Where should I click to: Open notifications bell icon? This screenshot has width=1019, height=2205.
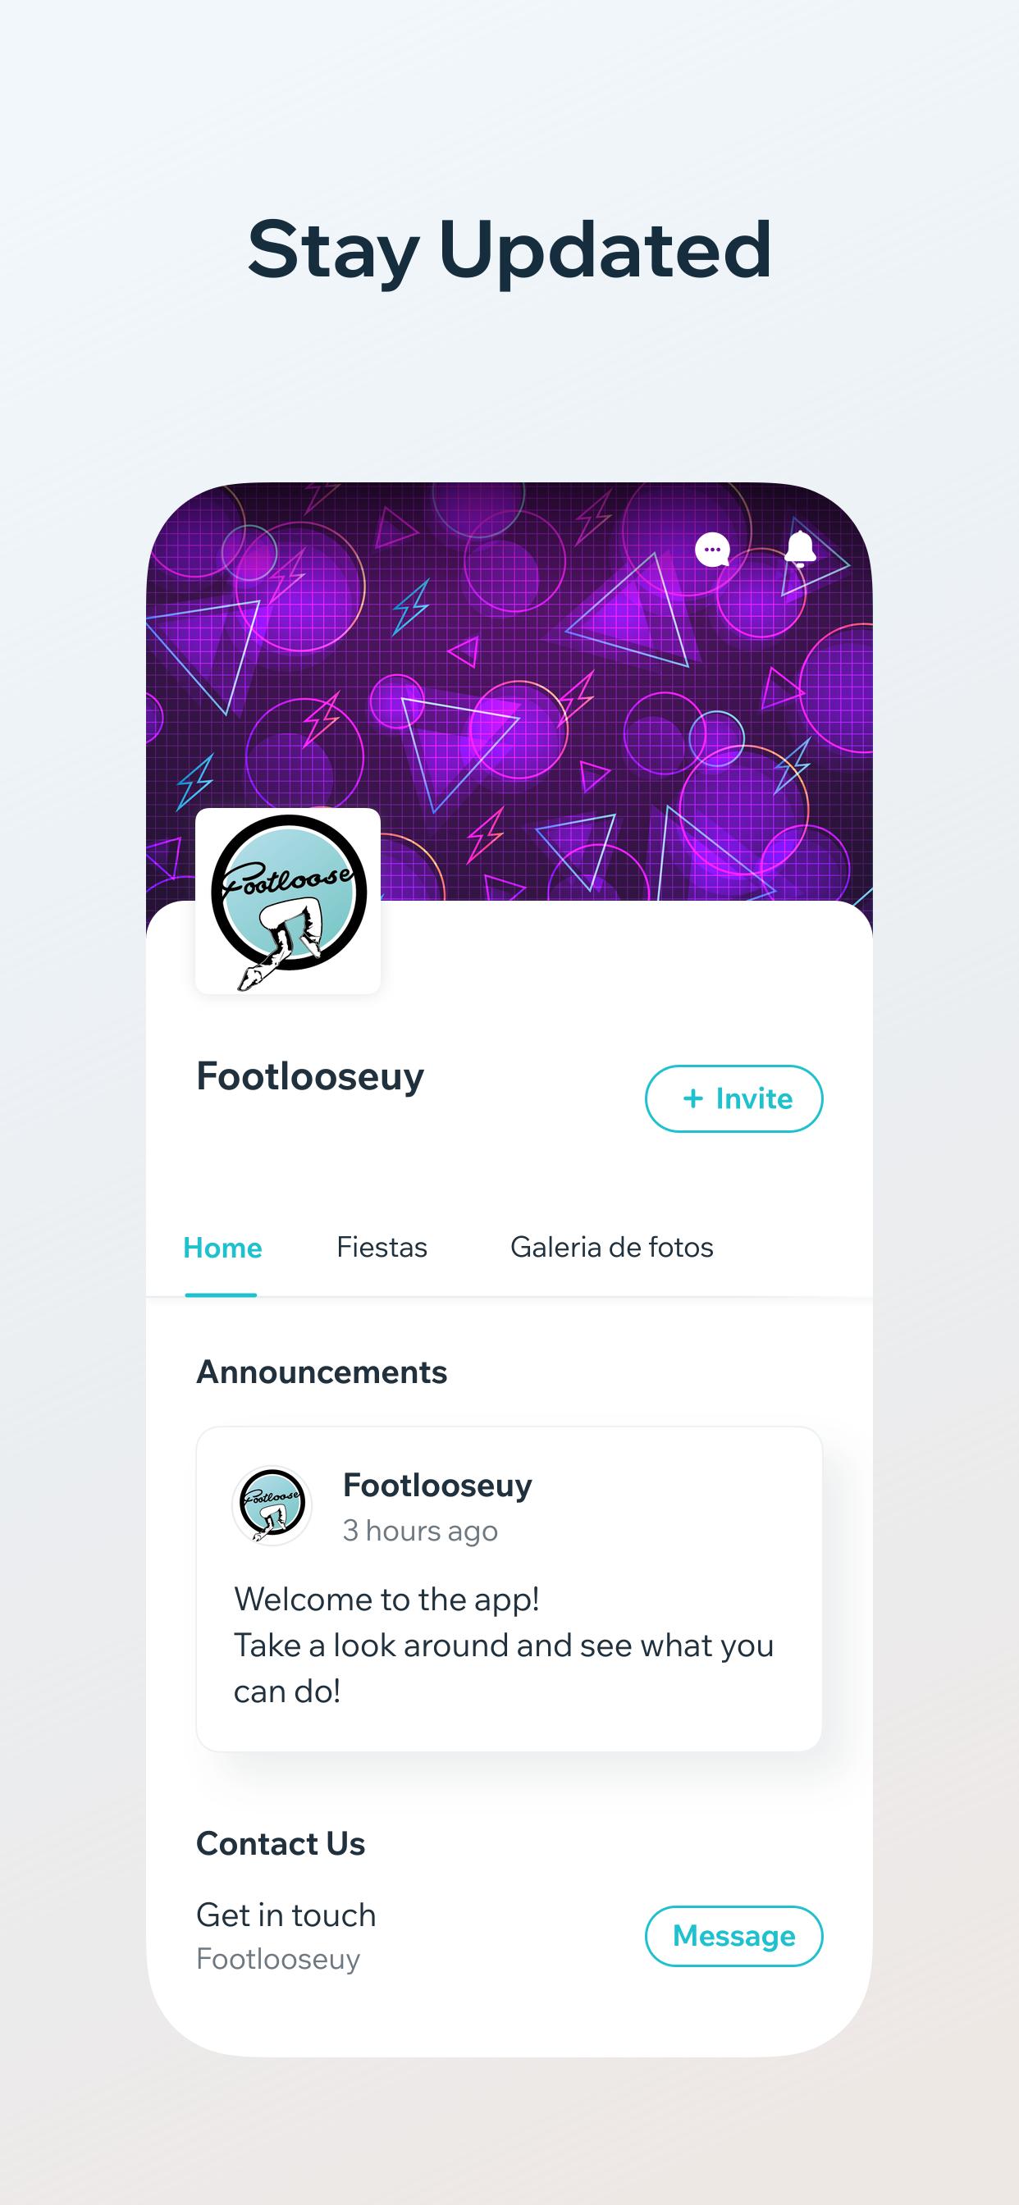pos(801,550)
